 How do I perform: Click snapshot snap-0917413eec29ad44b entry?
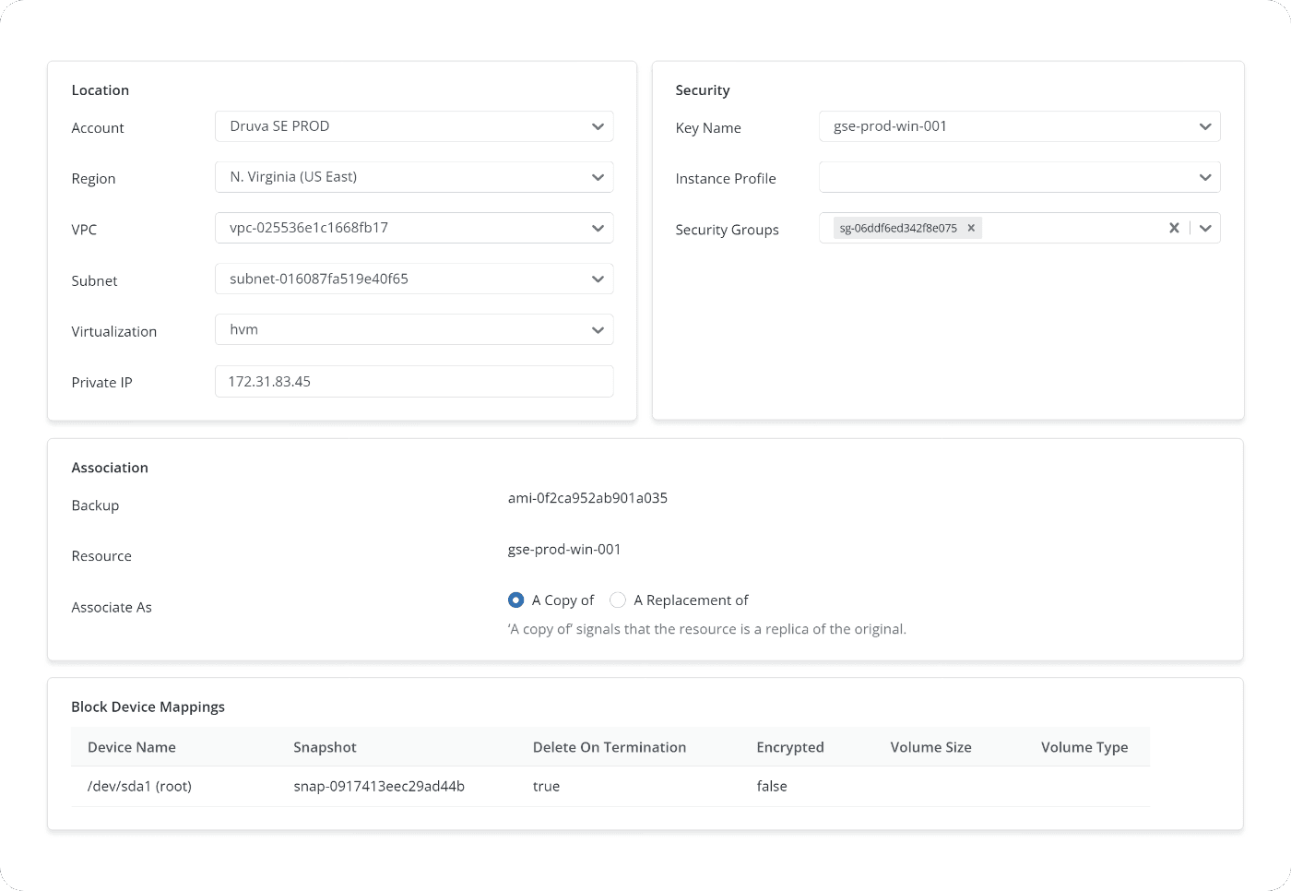coord(379,787)
